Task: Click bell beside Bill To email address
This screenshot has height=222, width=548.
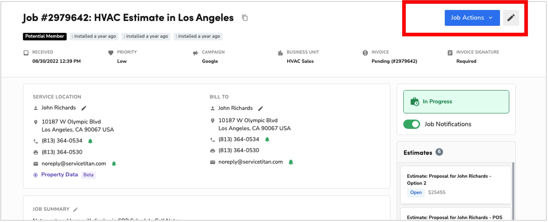Action: tap(291, 162)
